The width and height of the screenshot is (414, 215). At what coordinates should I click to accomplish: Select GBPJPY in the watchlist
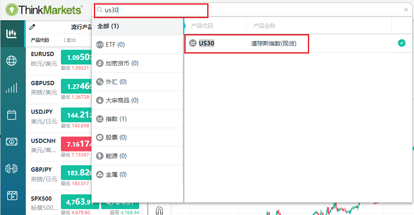tap(41, 169)
